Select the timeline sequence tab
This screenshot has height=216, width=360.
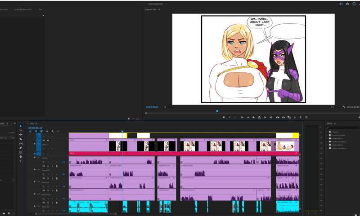32,123
